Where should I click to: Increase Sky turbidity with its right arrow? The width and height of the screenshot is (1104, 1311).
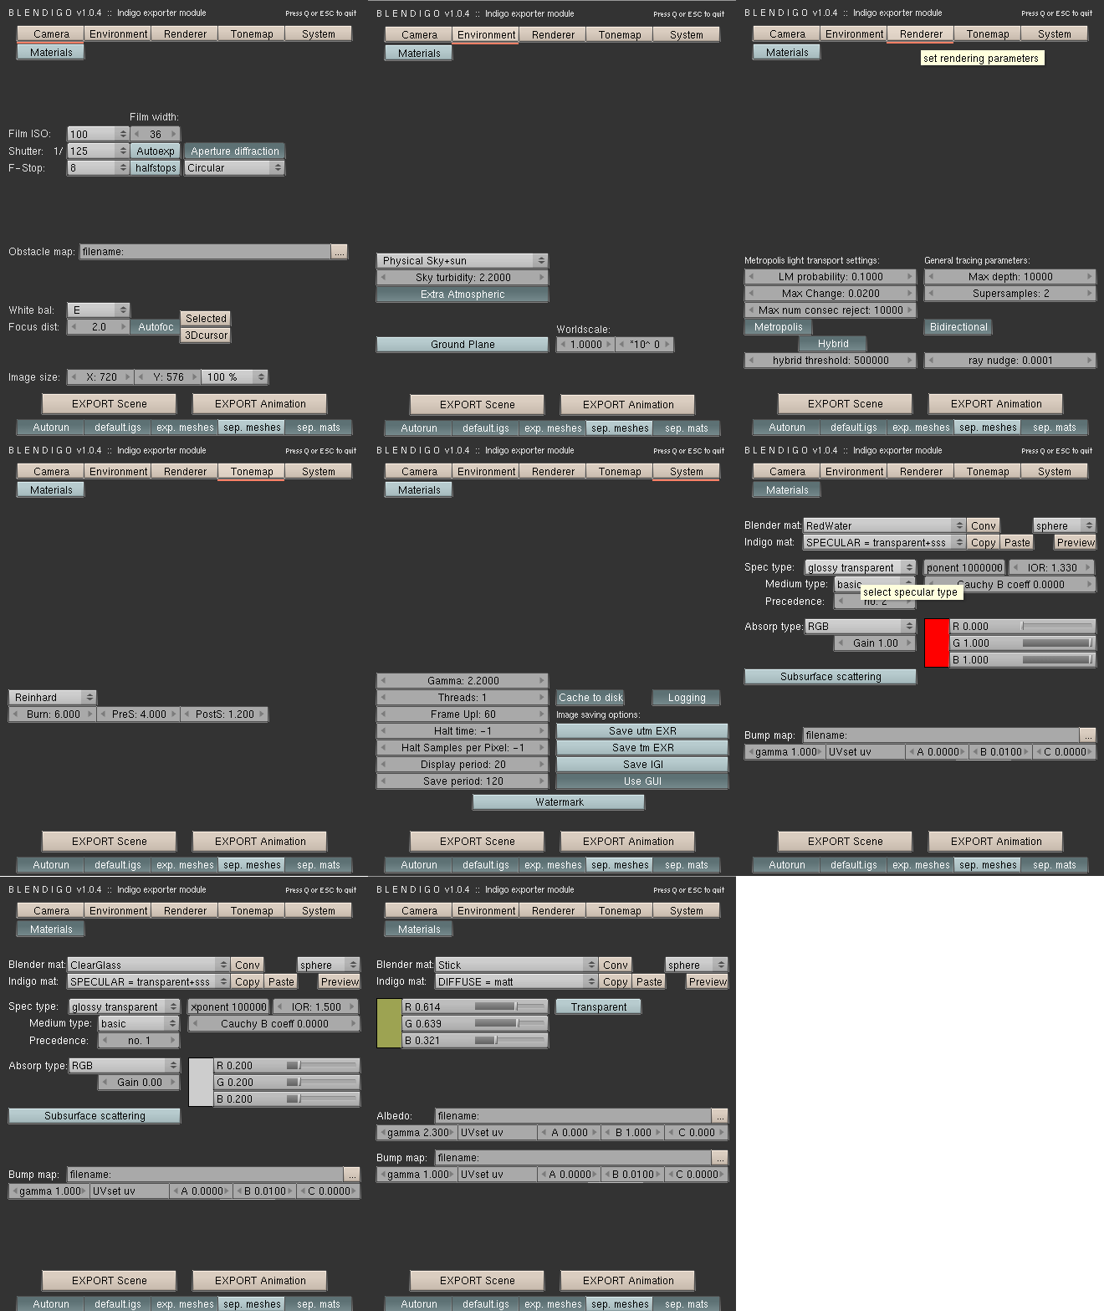click(542, 278)
